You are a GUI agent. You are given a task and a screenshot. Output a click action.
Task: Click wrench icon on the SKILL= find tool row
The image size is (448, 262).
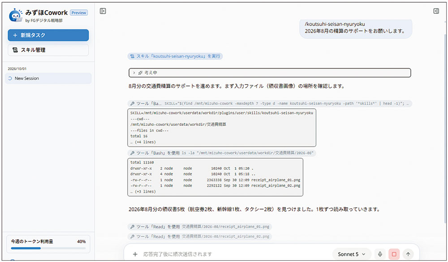(x=132, y=103)
